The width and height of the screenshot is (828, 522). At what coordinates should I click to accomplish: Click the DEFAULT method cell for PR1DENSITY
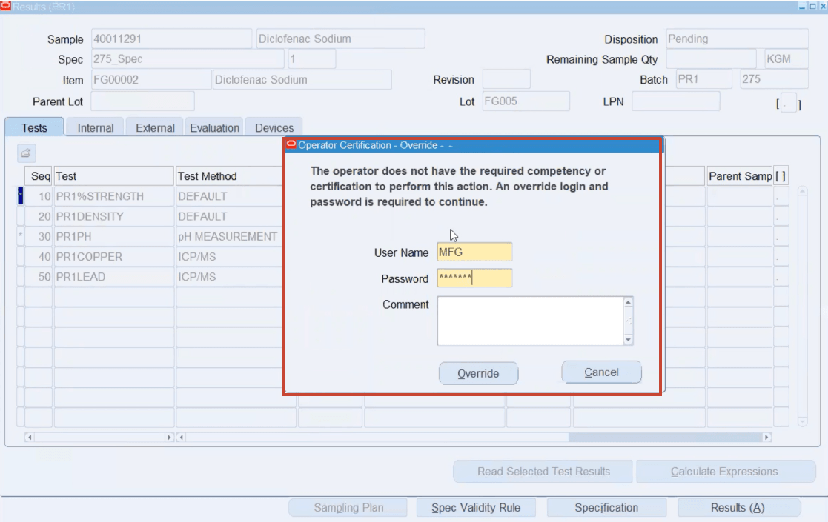click(x=230, y=216)
